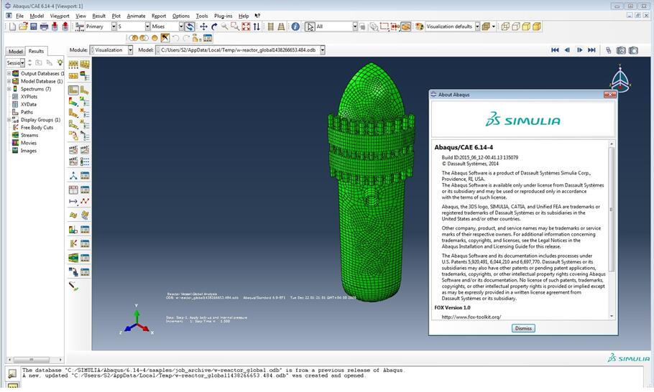Select Paths in results tree
Image resolution: width=654 pixels, height=392 pixels.
click(x=27, y=112)
